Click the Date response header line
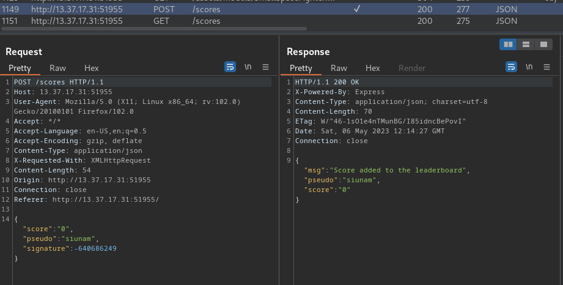Viewport: 563px width, 285px height. [369, 131]
